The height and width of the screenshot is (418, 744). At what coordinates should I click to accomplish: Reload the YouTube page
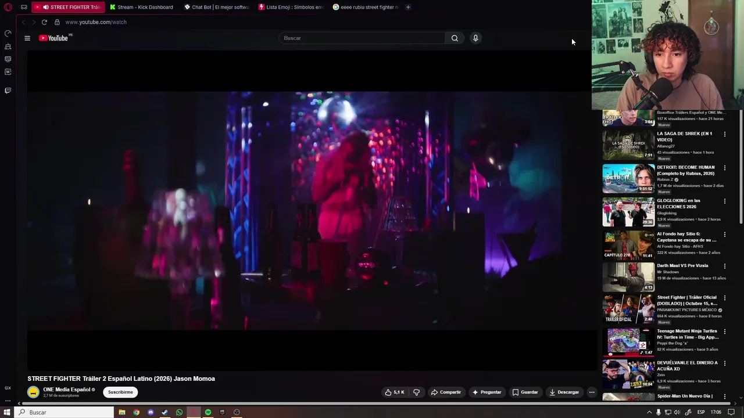[44, 22]
